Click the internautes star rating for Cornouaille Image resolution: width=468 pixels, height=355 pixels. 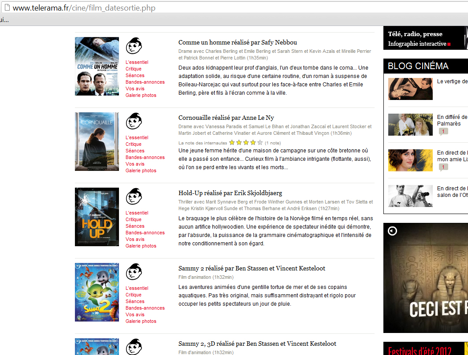pyautogui.click(x=245, y=143)
